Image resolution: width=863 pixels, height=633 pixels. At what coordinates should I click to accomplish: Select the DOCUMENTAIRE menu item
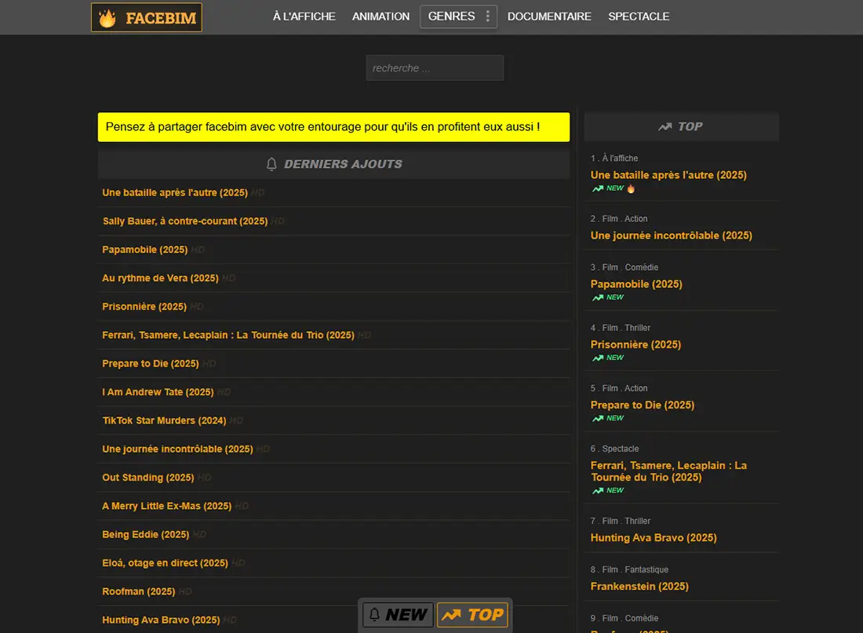coord(549,16)
